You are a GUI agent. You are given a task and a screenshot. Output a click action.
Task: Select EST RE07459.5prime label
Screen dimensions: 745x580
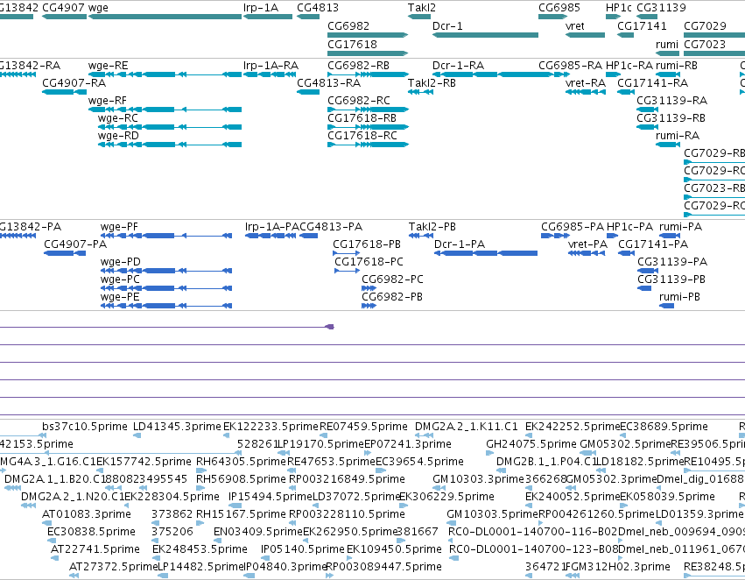pos(363,427)
